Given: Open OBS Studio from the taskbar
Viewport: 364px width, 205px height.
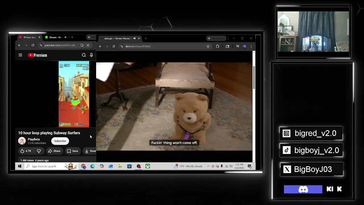Looking at the screenshot, I should (x=138, y=166).
